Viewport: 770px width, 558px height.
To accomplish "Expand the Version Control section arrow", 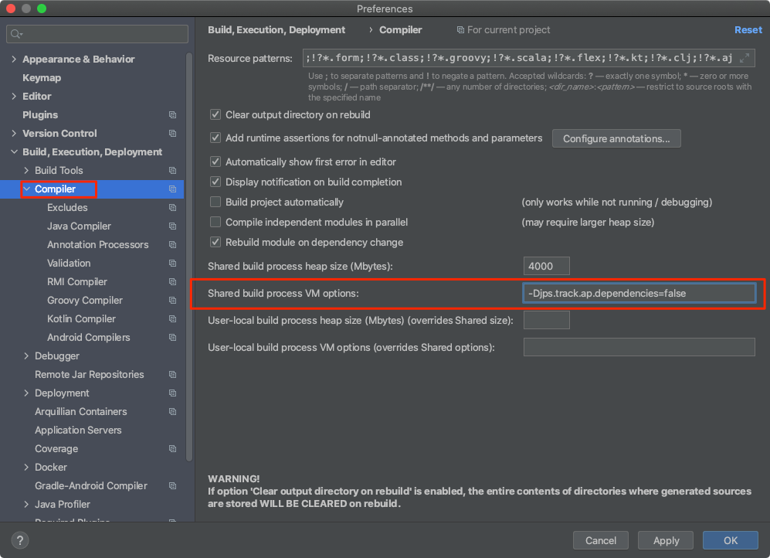I will click(x=14, y=134).
